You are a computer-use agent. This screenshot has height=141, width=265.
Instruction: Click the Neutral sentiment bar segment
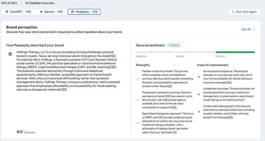(x=195, y=52)
